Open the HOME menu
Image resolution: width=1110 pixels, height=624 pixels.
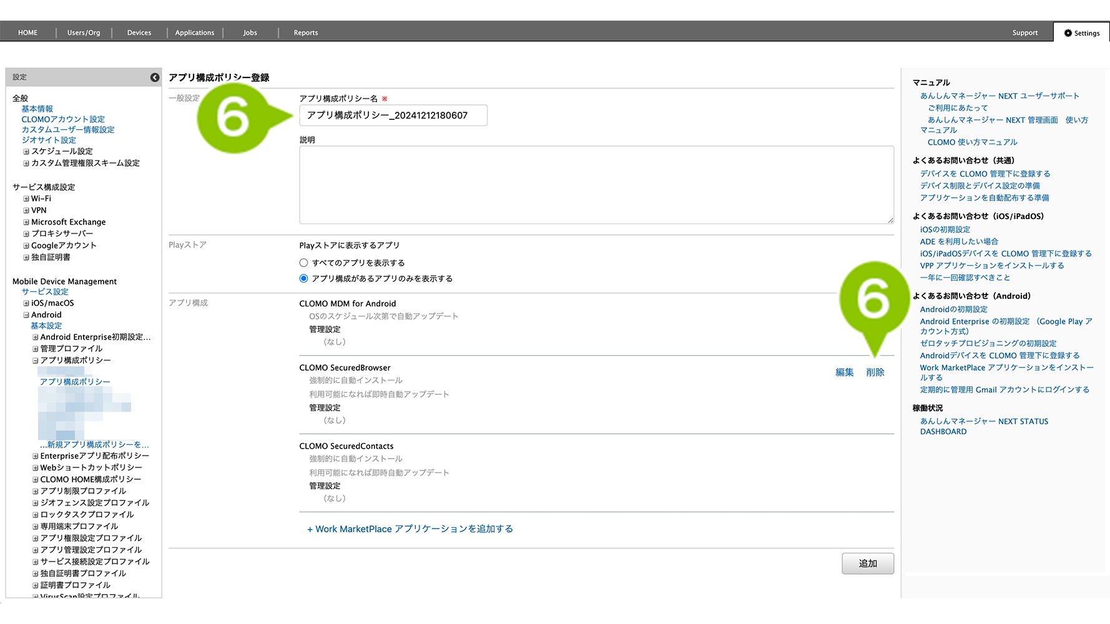pos(27,32)
